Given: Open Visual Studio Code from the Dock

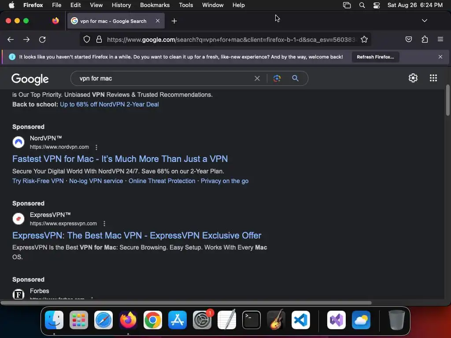Looking at the screenshot, I should point(300,320).
